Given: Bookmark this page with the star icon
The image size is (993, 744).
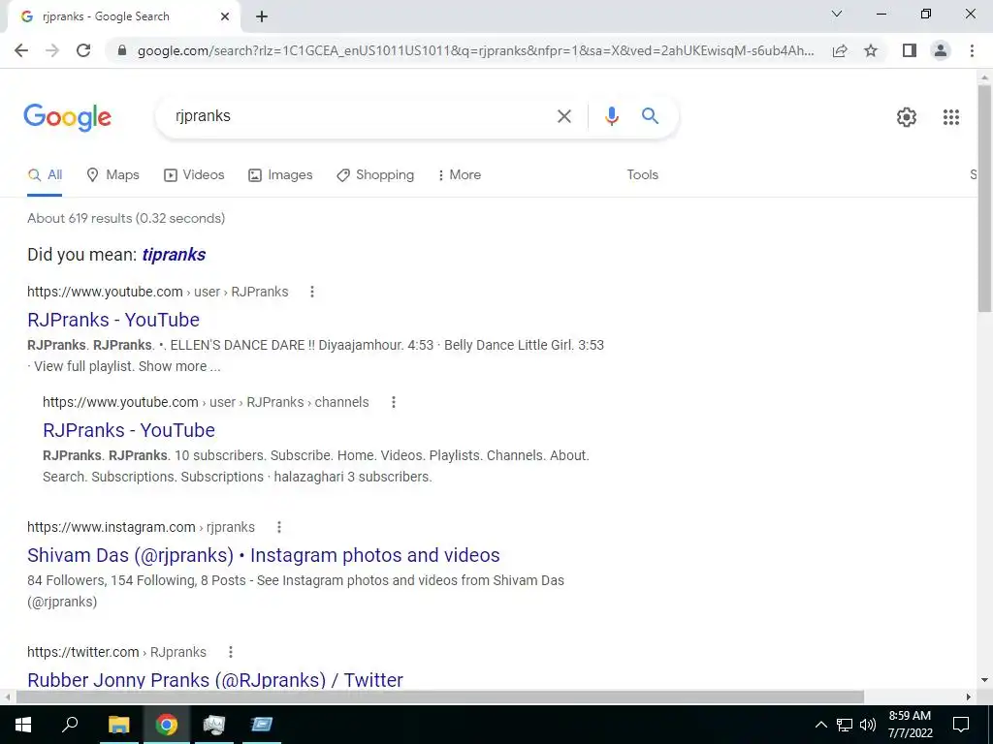Looking at the screenshot, I should click(x=871, y=50).
